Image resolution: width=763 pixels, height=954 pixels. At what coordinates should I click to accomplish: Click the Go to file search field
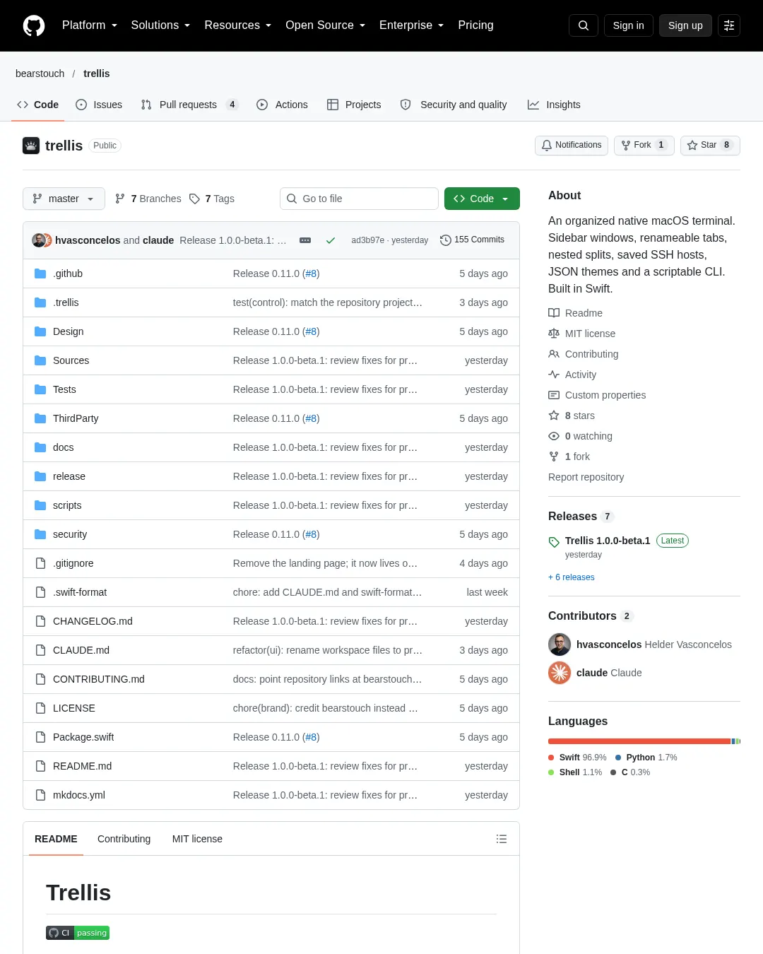tap(359, 199)
